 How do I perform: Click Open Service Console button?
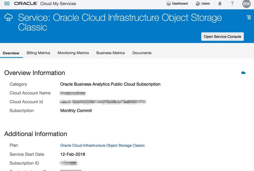pos(223,37)
